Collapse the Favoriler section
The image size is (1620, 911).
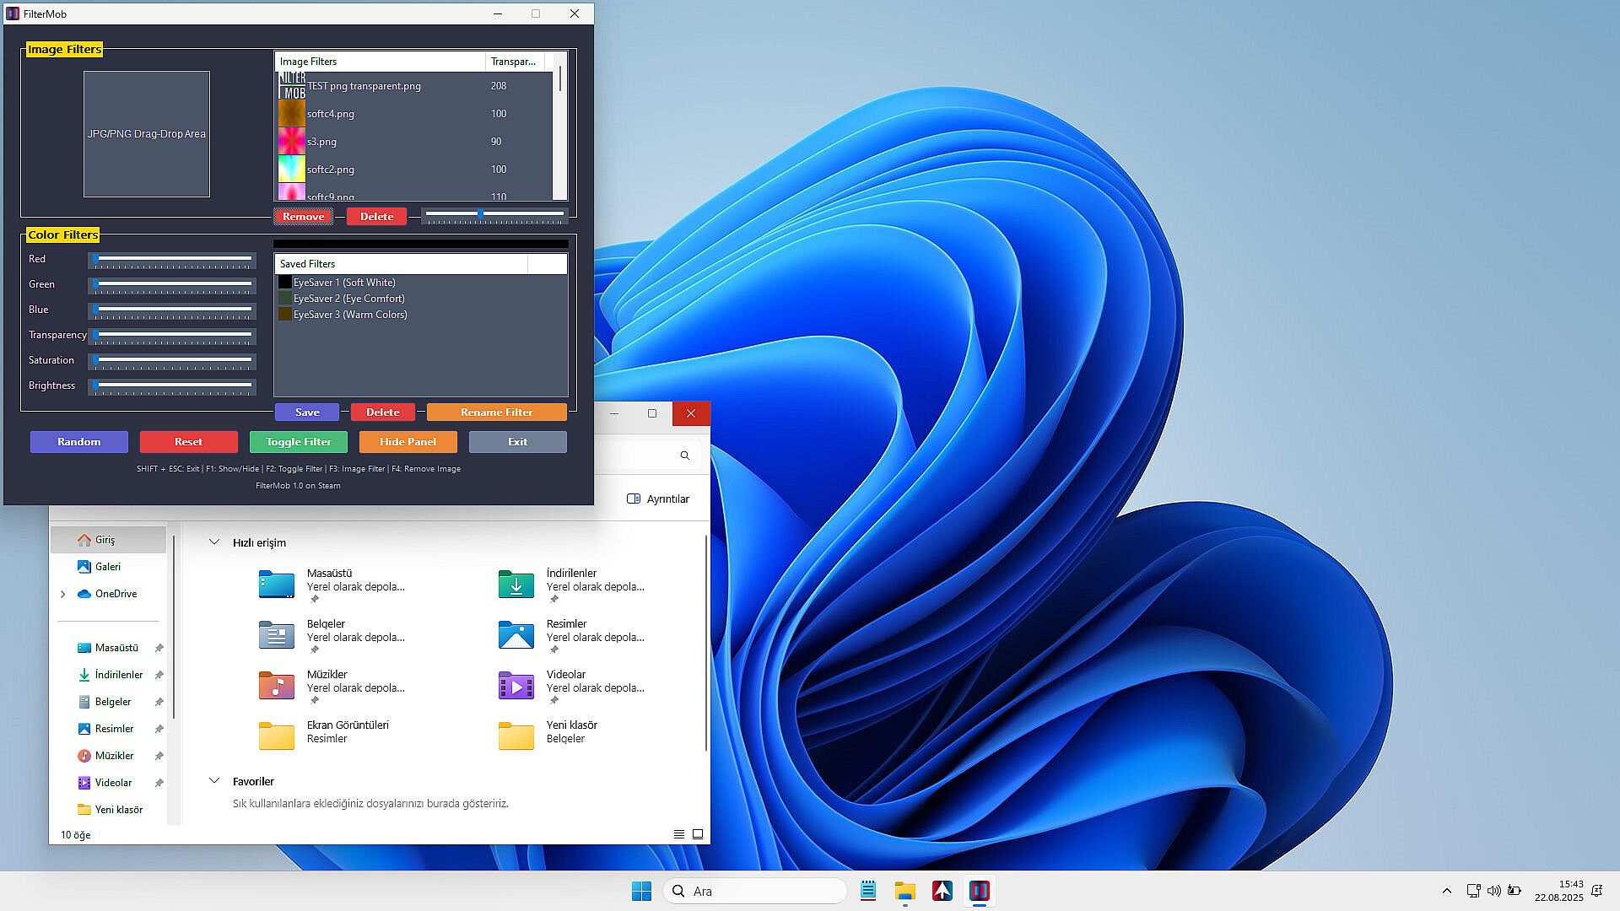214,781
